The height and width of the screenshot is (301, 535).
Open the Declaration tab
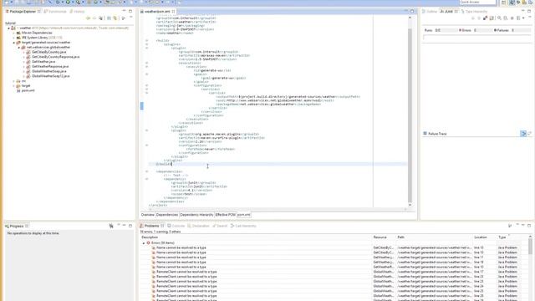point(198,226)
